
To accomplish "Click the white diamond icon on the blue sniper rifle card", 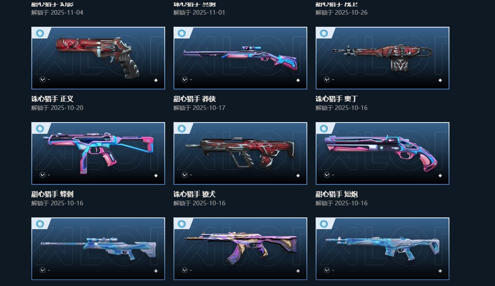I will point(156,271).
